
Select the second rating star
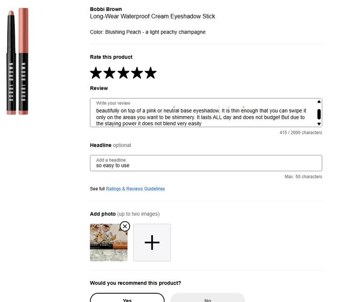109,73
